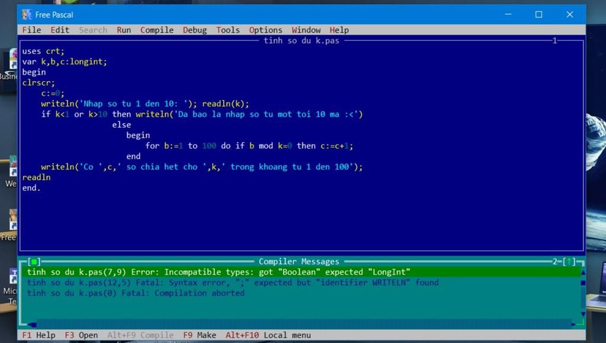Click Alt+F10 Local menu in status bar
The width and height of the screenshot is (606, 343).
point(268,335)
